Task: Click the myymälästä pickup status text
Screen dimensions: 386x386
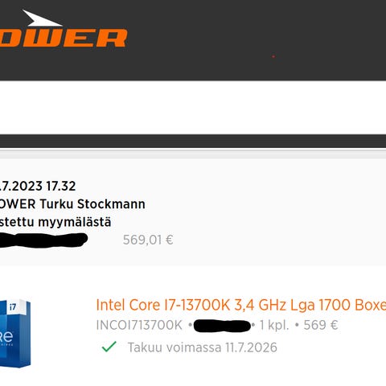Action: coord(75,223)
